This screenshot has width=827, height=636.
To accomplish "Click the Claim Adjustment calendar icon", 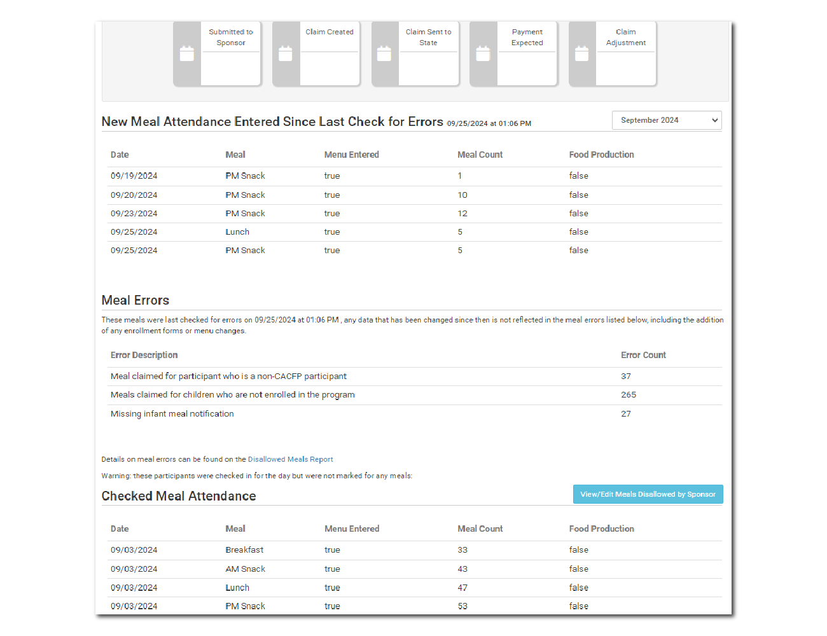I will pos(582,54).
